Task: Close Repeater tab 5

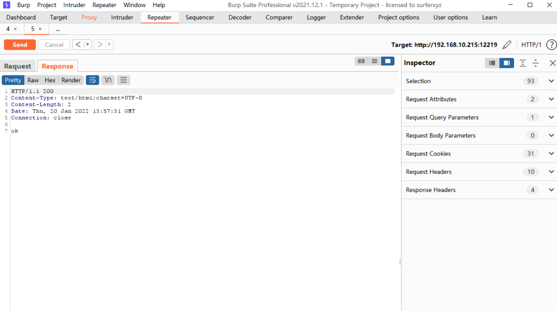Action: tap(40, 29)
